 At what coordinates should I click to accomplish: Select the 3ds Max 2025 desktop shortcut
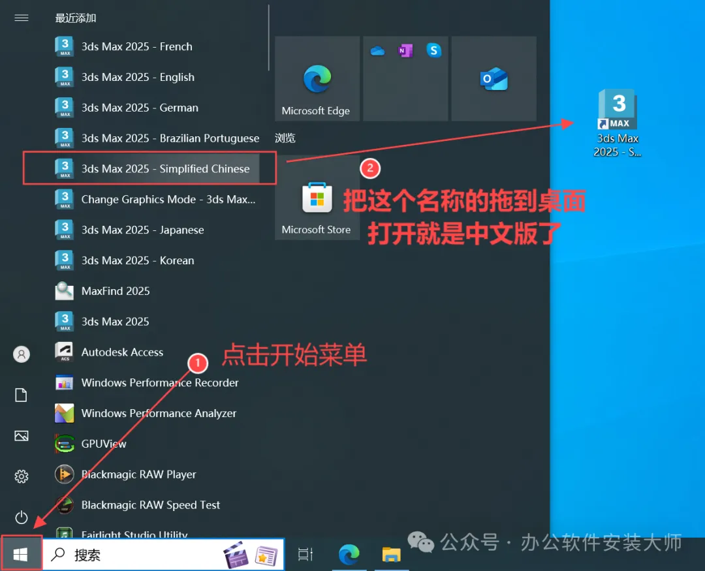618,123
